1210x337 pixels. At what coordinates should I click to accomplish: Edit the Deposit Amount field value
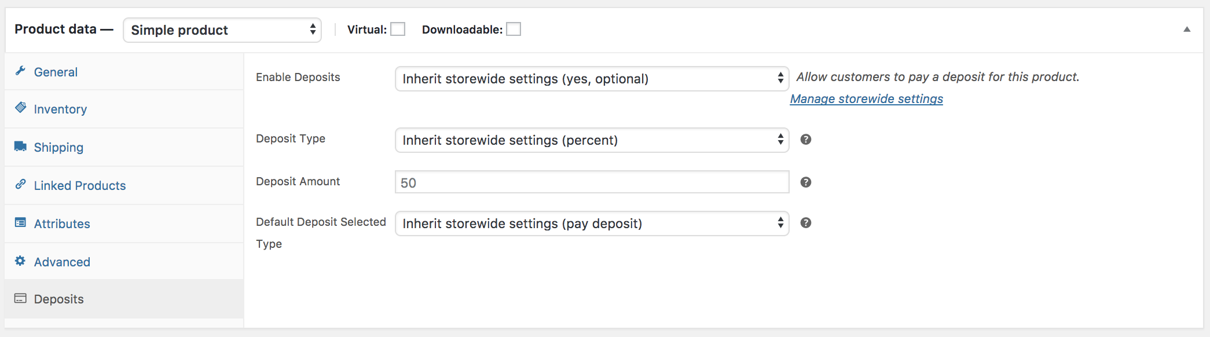(592, 182)
